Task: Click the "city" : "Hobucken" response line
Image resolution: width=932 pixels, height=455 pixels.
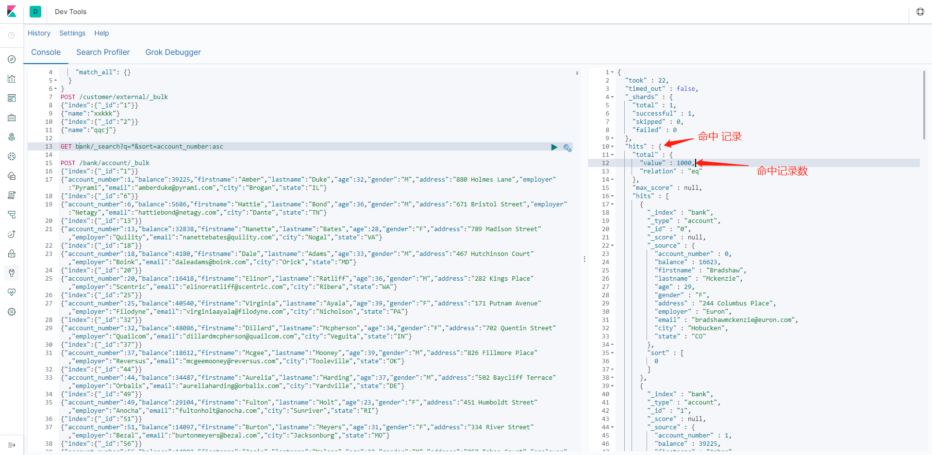Action: tap(691, 328)
